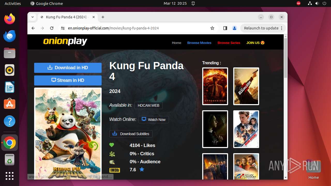Toggle Chrome side panel
The width and height of the screenshot is (331, 186).
click(225, 28)
